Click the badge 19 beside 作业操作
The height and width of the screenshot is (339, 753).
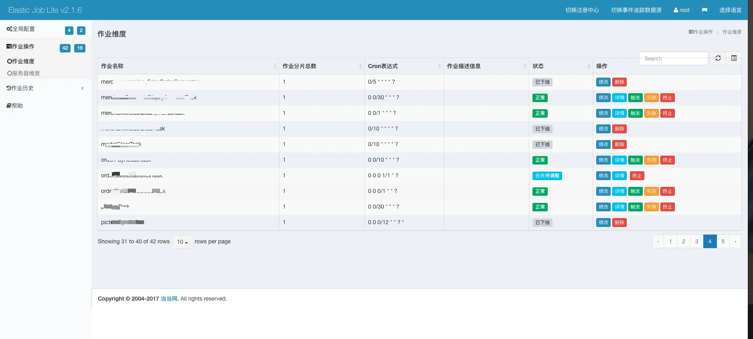coord(80,48)
